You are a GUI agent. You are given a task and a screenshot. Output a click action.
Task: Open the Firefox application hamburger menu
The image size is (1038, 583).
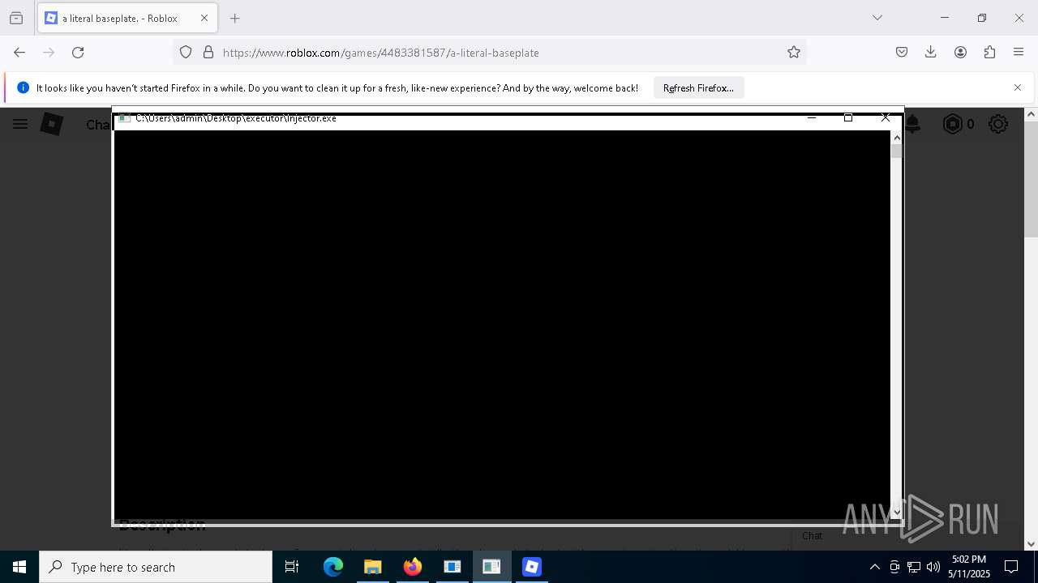(1019, 52)
